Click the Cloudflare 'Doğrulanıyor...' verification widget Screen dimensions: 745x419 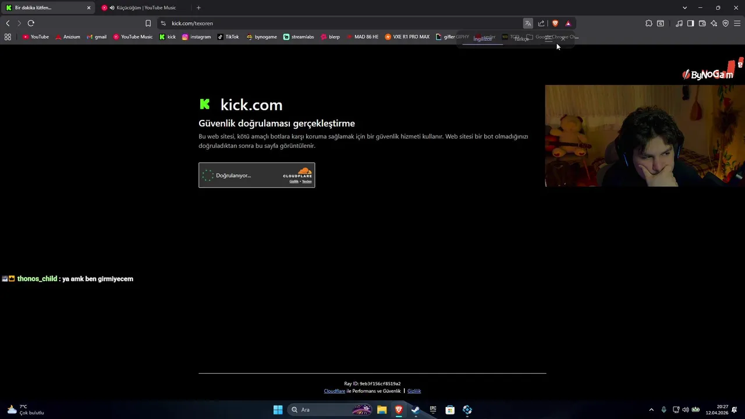257,175
